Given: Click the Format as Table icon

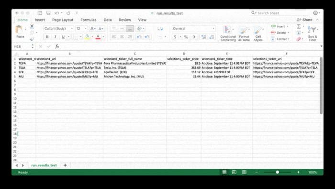Looking at the screenshot, I should [244, 33].
